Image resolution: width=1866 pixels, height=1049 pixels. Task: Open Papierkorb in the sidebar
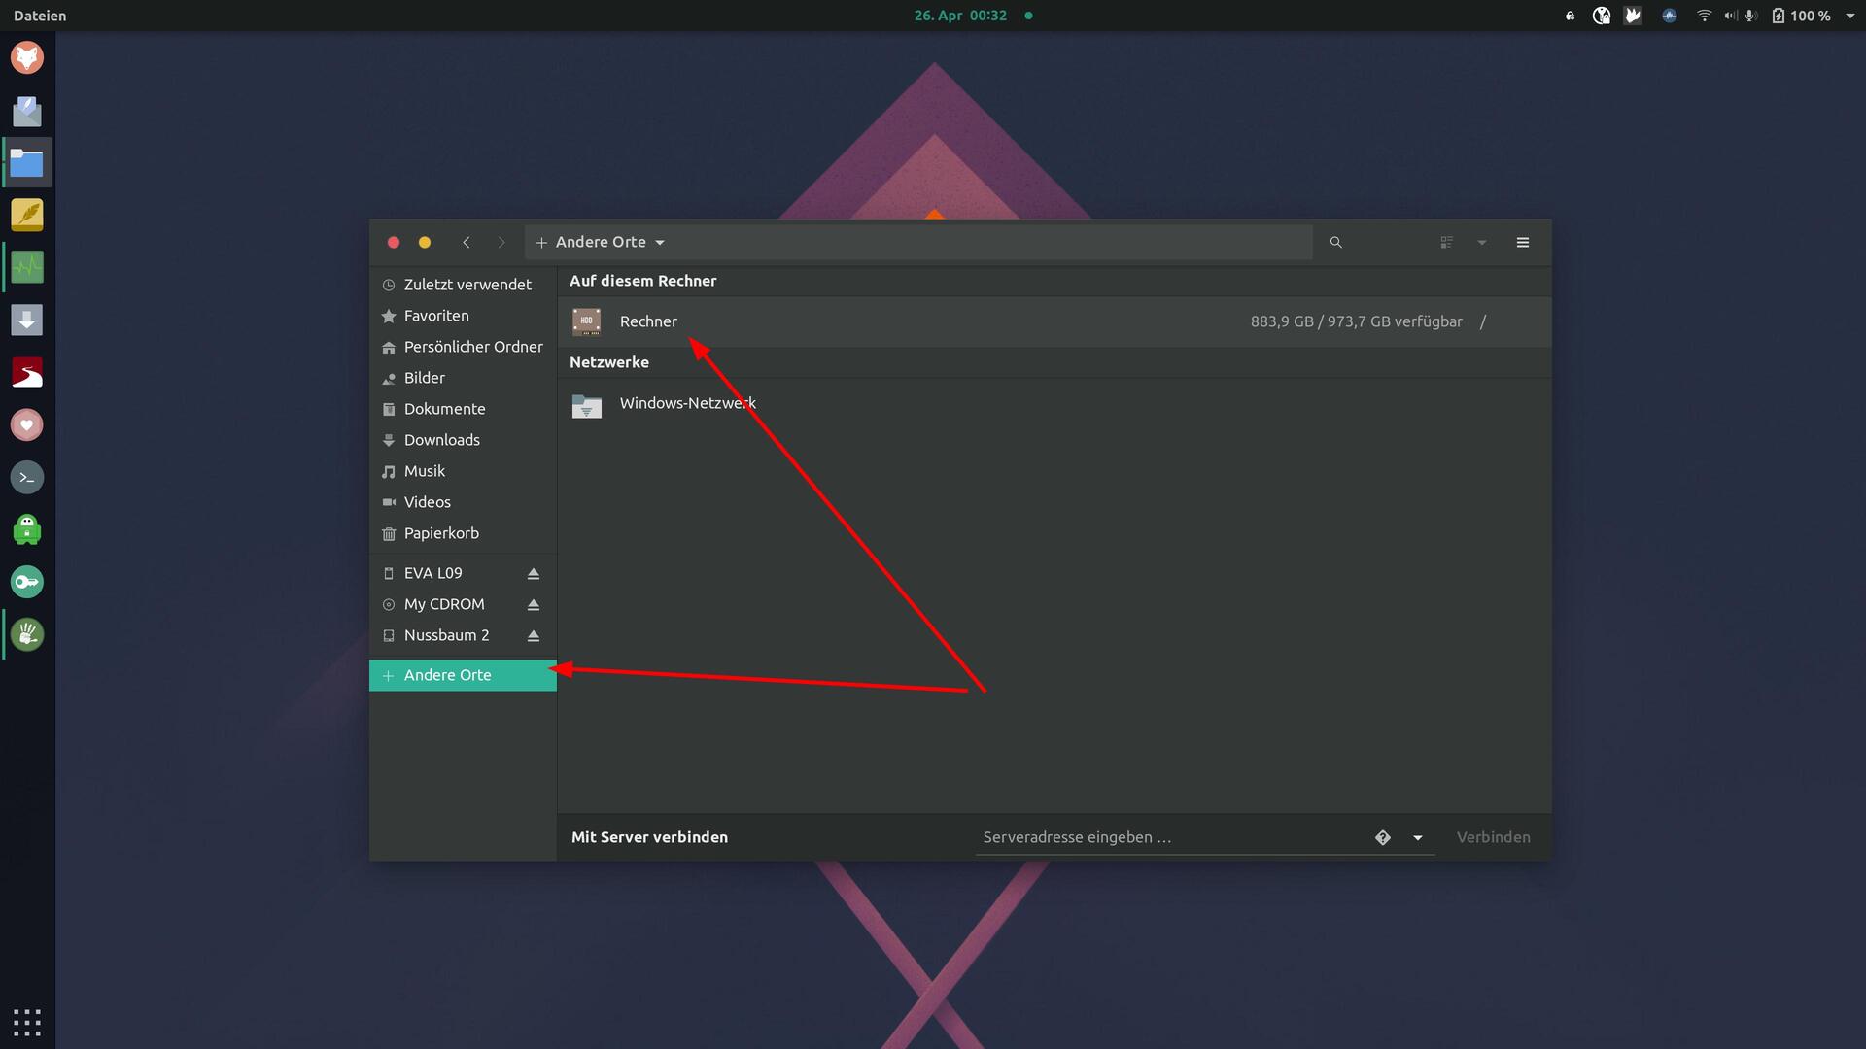pyautogui.click(x=441, y=533)
